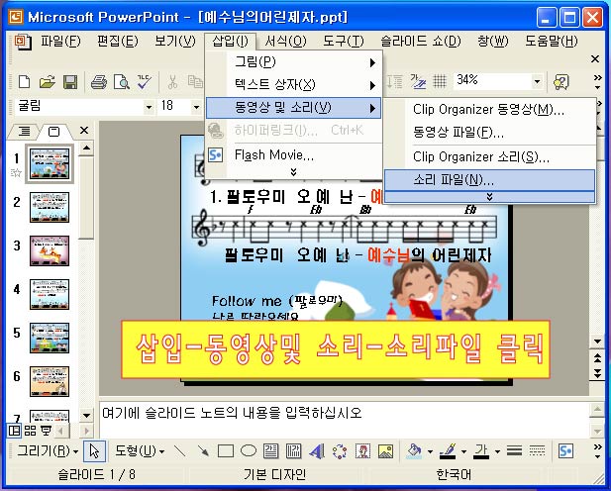Open the 편집(E) menu
Viewport: 611px width, 491px height.
tap(117, 41)
